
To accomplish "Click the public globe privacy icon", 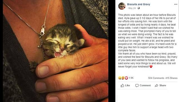I will pos(139,8).
